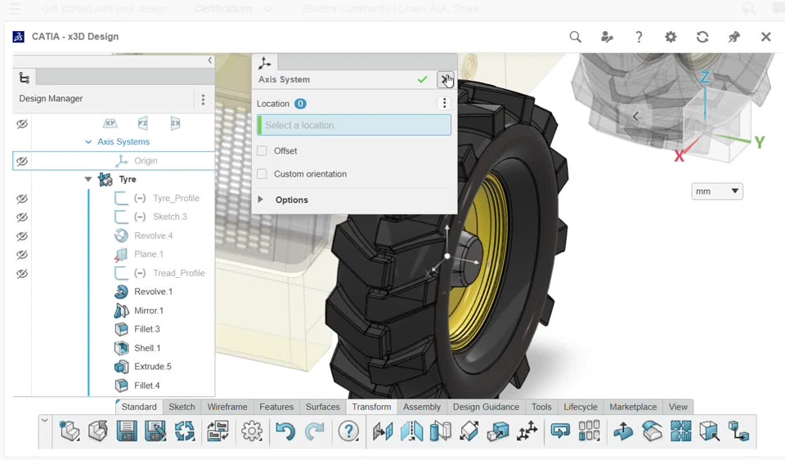Switch to the Sketch tab
This screenshot has width=785, height=460.
click(182, 407)
